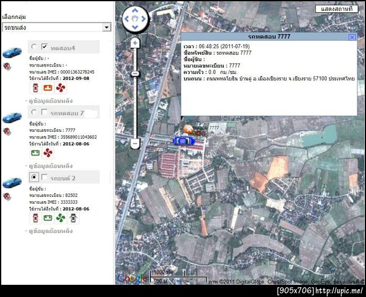Uncheck the ทดสอบ4 checkbox
Image resolution: width=366 pixels, height=297 pixels.
click(x=45, y=46)
